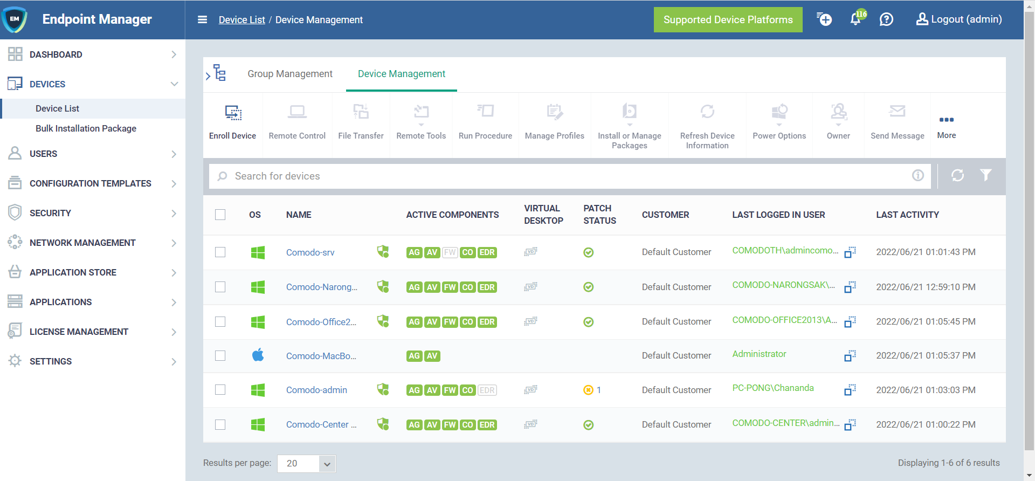Expand the Security sidebar menu
Image resolution: width=1035 pixels, height=481 pixels.
point(93,213)
